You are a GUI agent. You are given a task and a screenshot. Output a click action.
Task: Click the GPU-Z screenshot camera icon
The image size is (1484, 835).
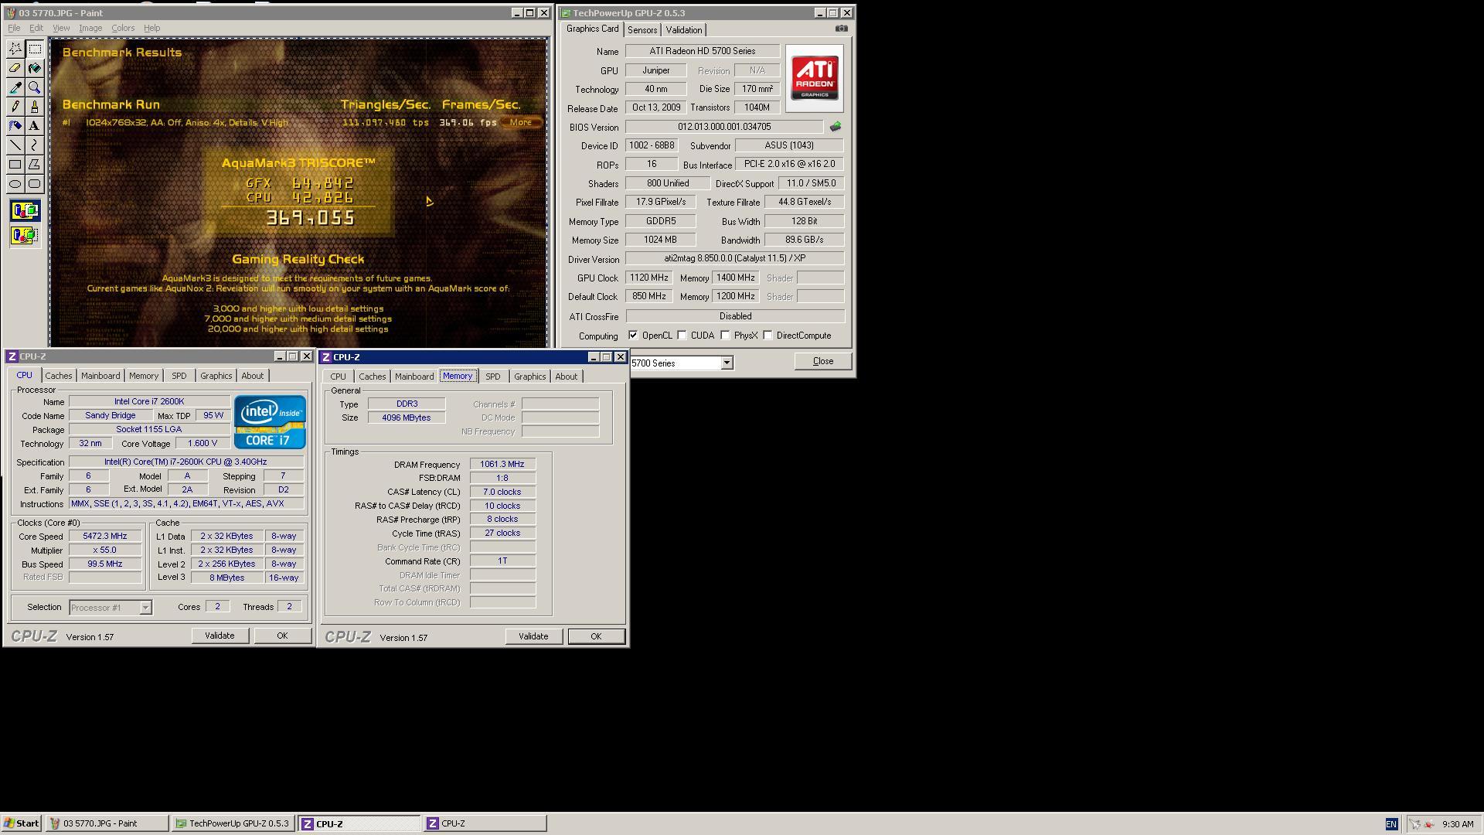tap(841, 29)
